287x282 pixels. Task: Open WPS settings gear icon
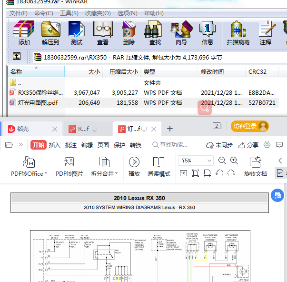pyautogui.click(x=267, y=145)
